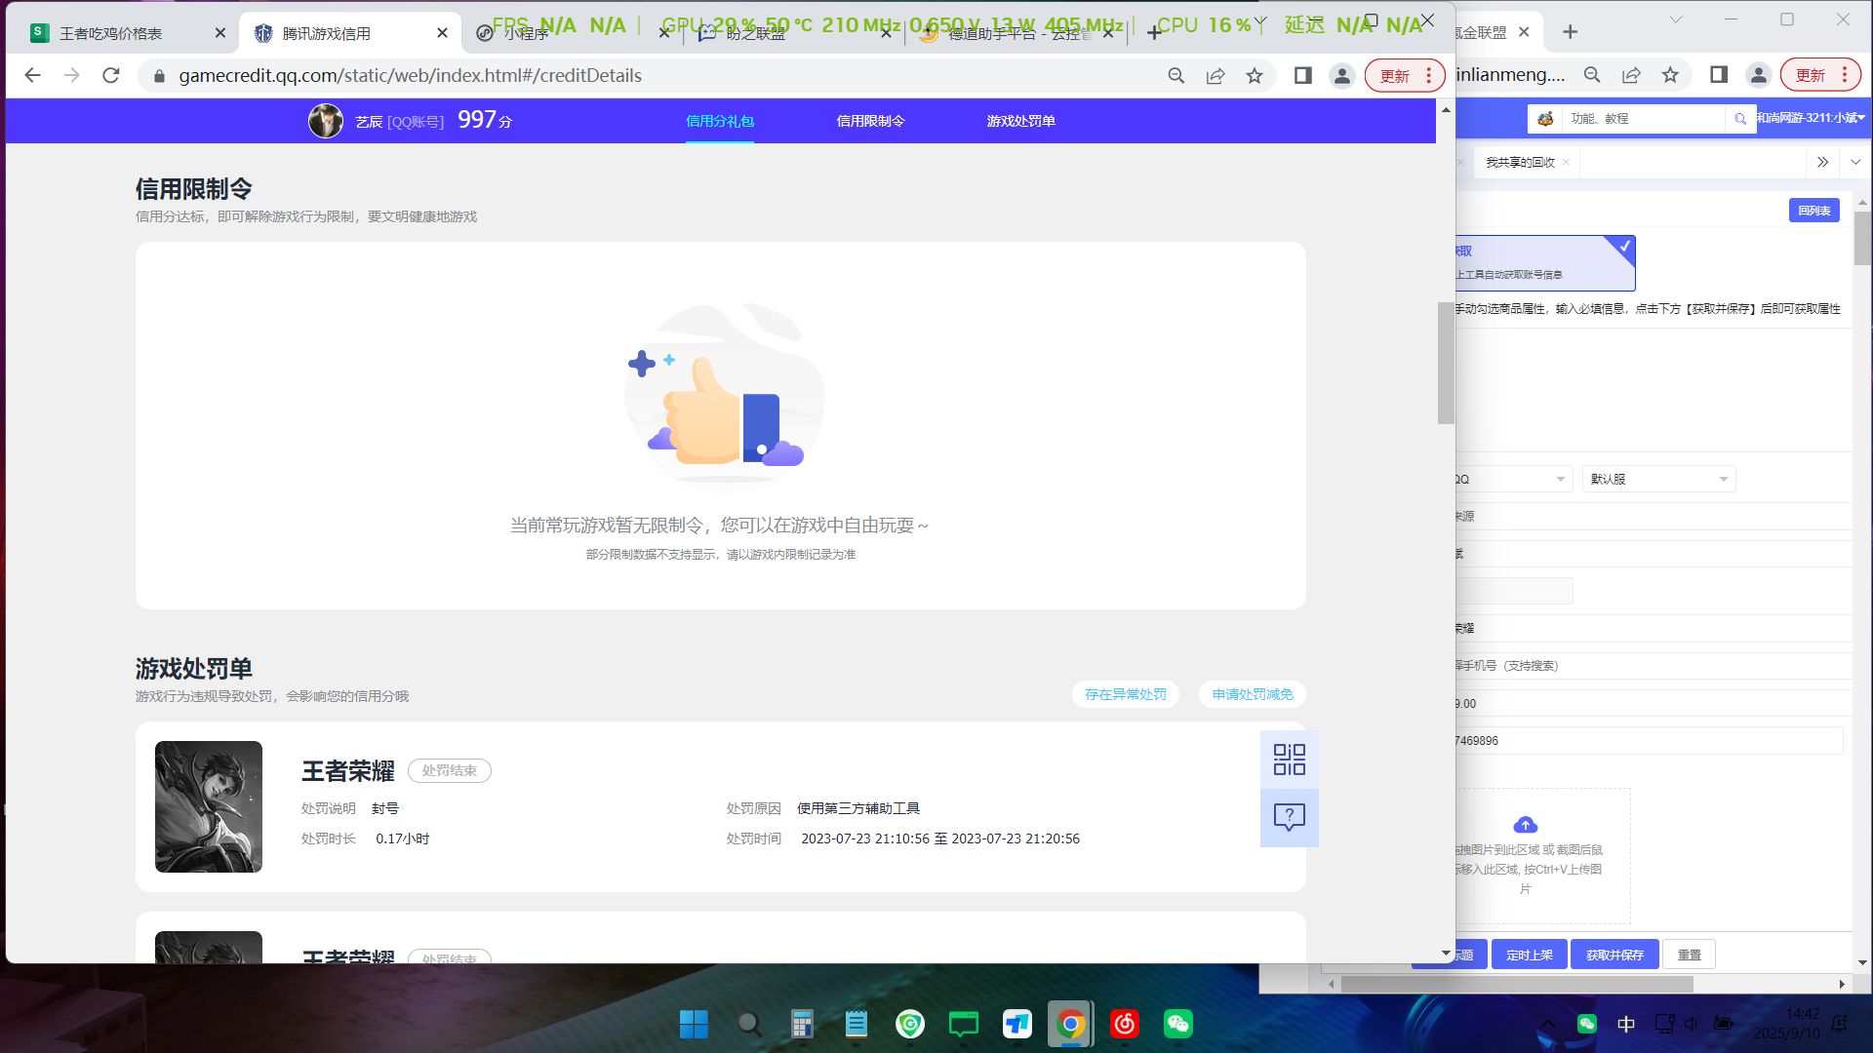
Task: Open the help question floating icon
Action: (x=1290, y=817)
